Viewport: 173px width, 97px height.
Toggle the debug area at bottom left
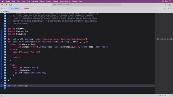coord(2,96)
